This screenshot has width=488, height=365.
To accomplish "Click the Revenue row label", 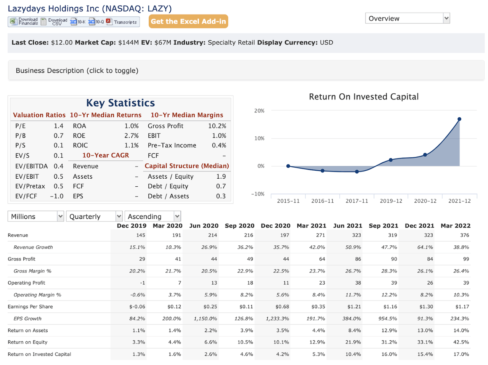I will click(x=18, y=235).
